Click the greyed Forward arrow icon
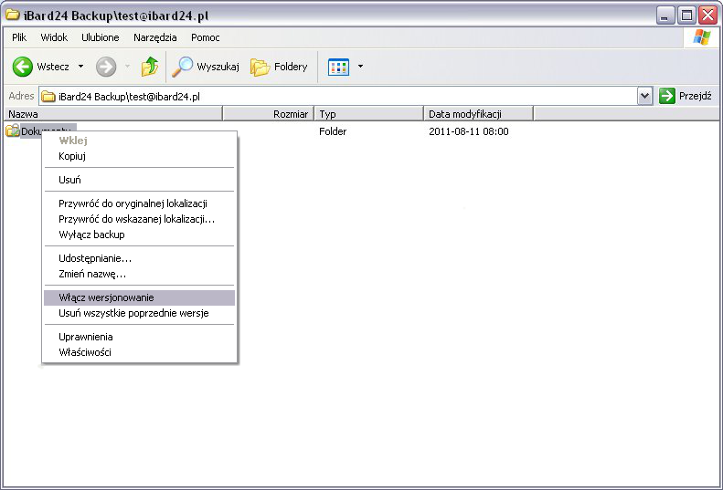 106,67
